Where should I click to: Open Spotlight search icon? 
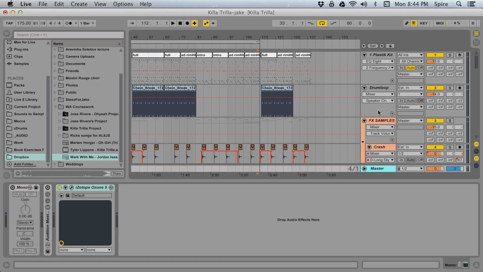(459, 4)
